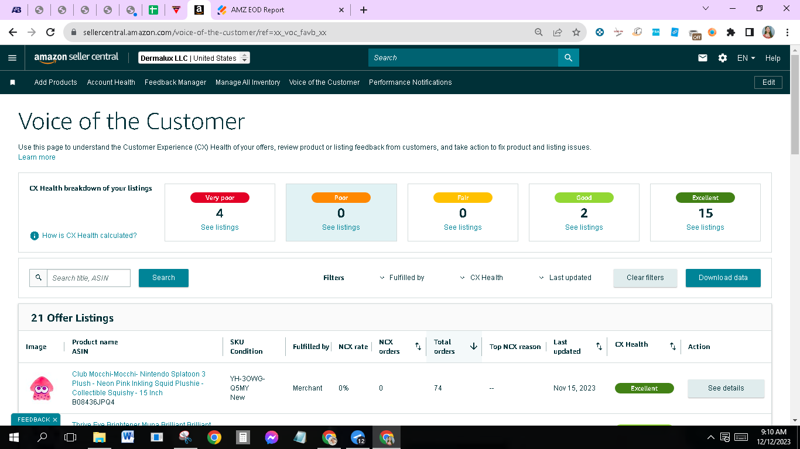Screen dimensions: 800x449
Task: See listings with Good CX Health
Action: 584,227
